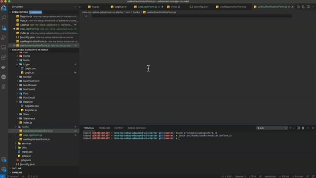The width and height of the screenshot is (316, 178).
Task: Place cursor on editor line 1
Action: pyautogui.click(x=192, y=16)
